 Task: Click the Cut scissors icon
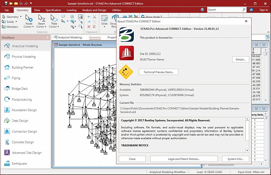[x=94, y=17]
